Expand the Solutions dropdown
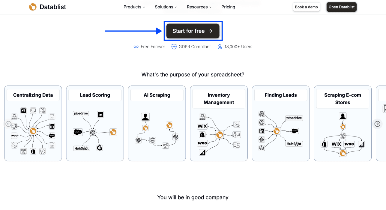Image resolution: width=386 pixels, height=210 pixels. click(166, 7)
